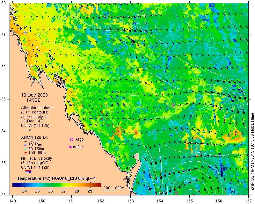The width and height of the screenshot is (255, 204).
Task: Click the latitude axis label -21
Action: [3, 35]
